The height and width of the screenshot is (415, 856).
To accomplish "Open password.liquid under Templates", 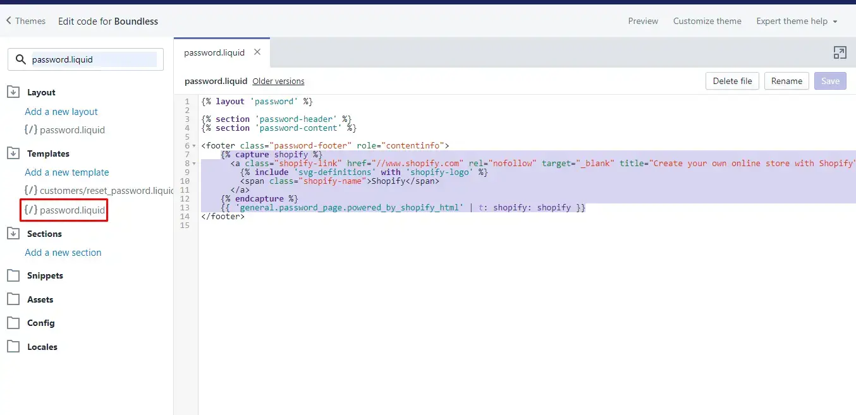I will click(x=64, y=210).
